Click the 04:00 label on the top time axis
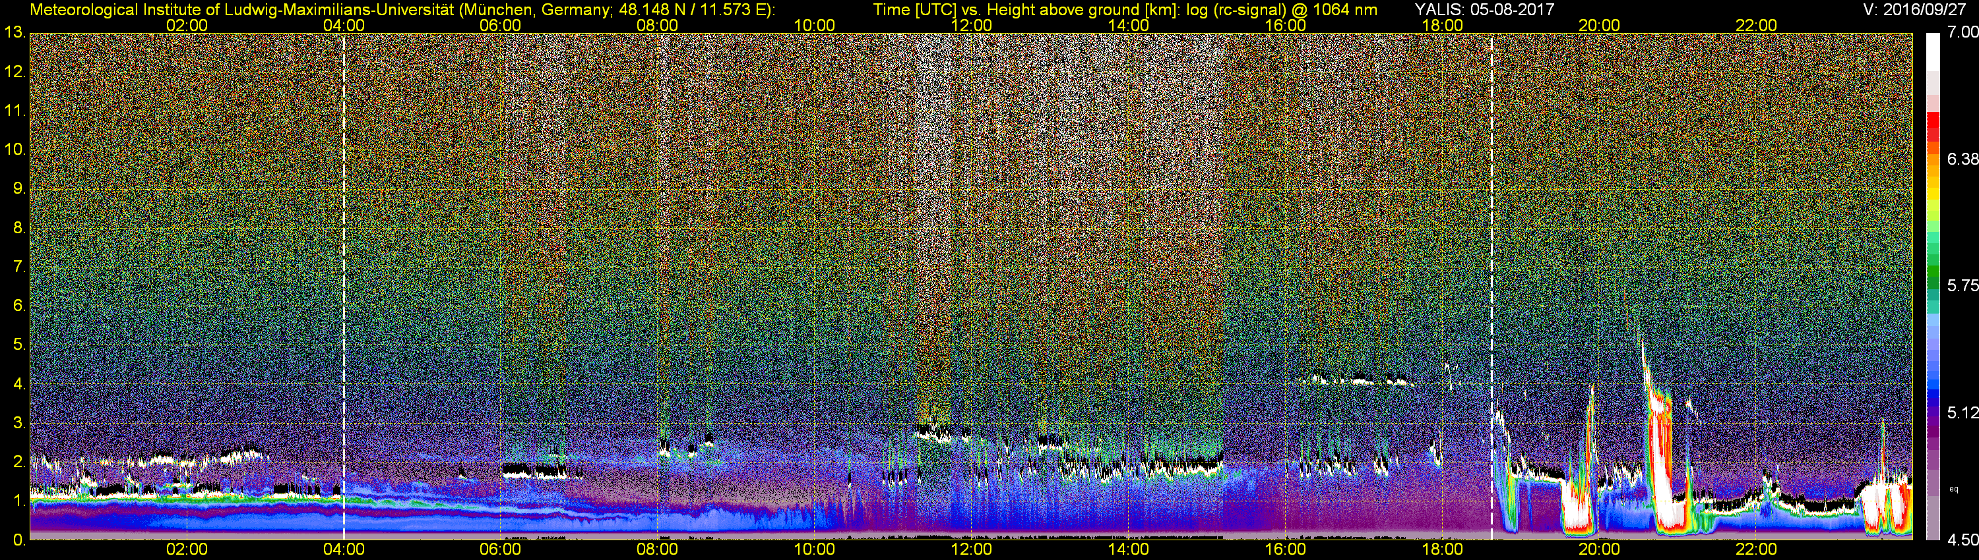Viewport: 1979px width, 560px height. click(344, 25)
